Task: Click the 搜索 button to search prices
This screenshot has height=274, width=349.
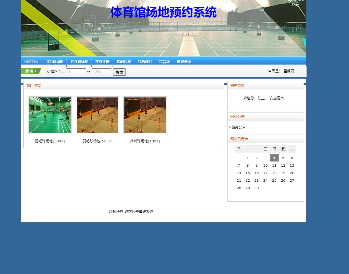Action: pyautogui.click(x=119, y=72)
